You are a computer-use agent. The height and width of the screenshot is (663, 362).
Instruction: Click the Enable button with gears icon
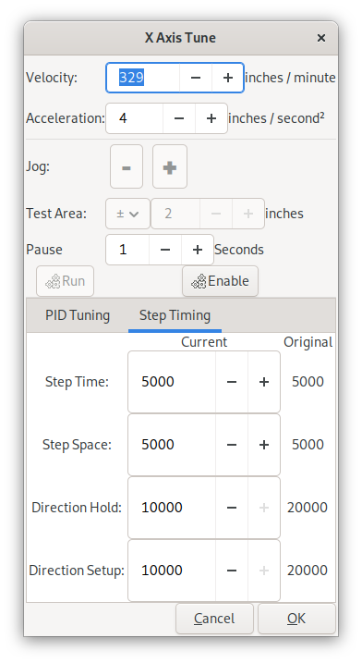tap(220, 281)
